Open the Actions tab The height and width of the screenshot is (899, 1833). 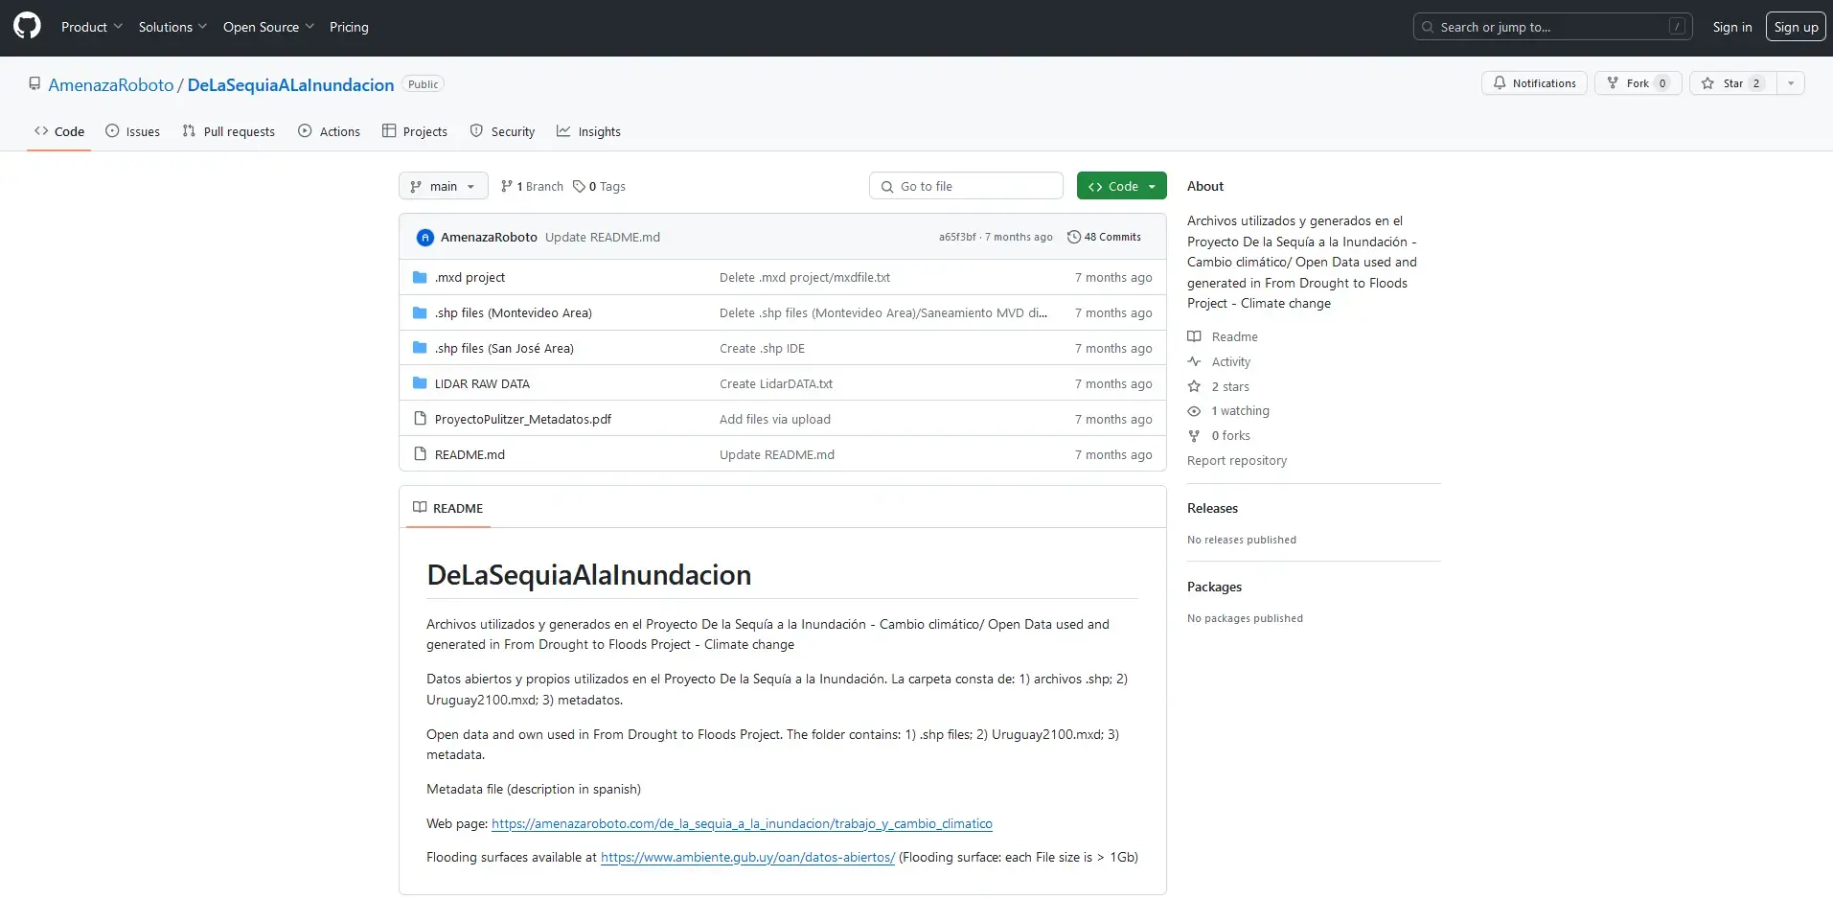pyautogui.click(x=329, y=131)
